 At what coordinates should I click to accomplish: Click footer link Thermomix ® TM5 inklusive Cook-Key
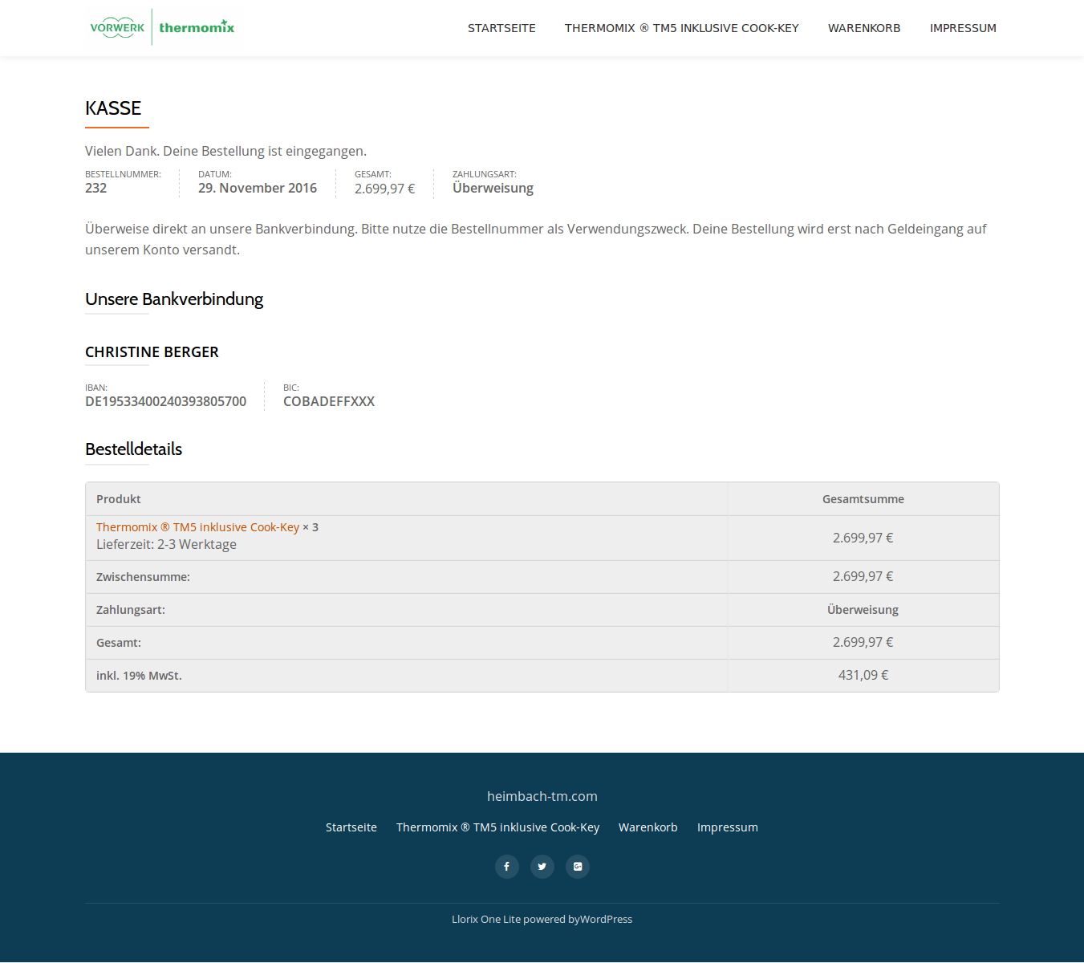(x=497, y=827)
